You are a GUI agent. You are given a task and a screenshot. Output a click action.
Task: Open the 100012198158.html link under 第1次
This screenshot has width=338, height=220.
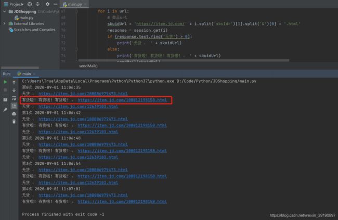tap(122, 125)
